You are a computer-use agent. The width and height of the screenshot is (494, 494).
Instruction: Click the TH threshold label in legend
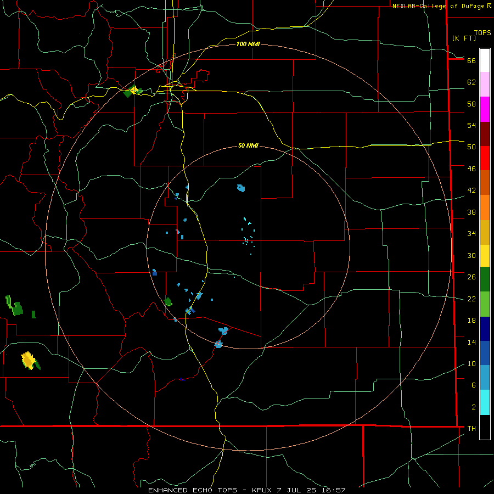coord(471,428)
